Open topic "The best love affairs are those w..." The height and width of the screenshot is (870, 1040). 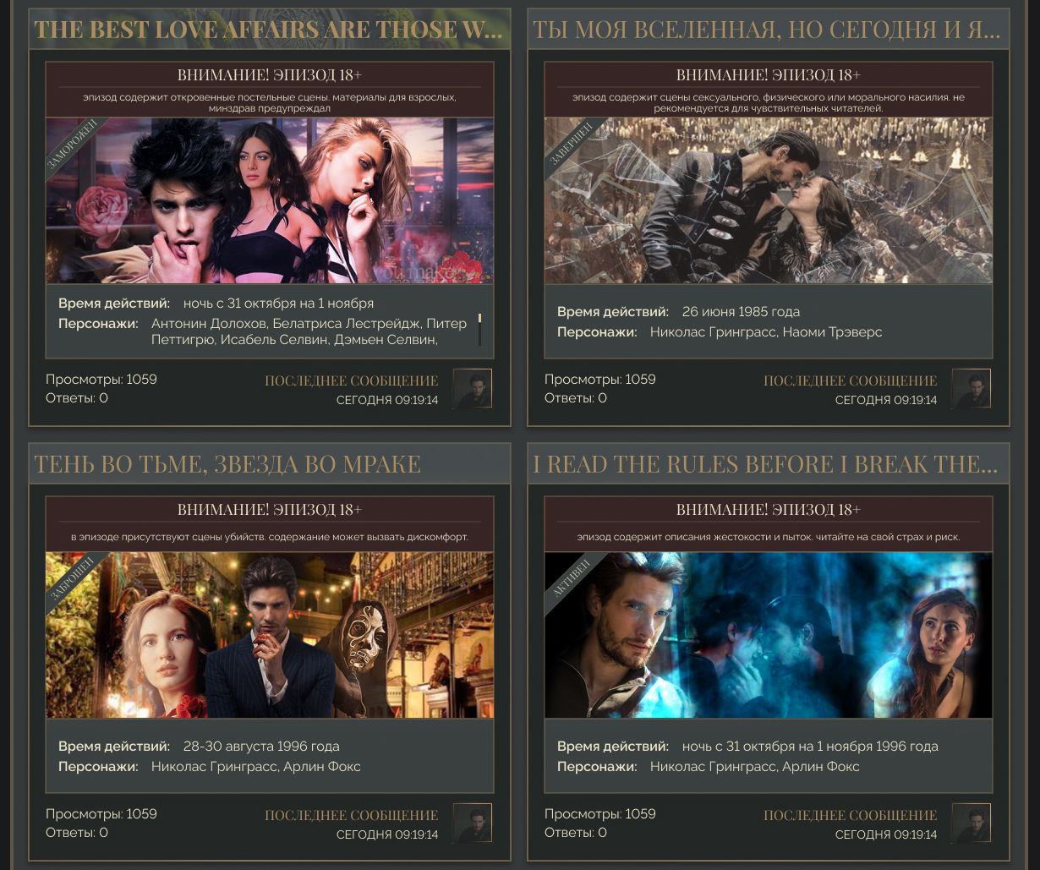coord(268,30)
